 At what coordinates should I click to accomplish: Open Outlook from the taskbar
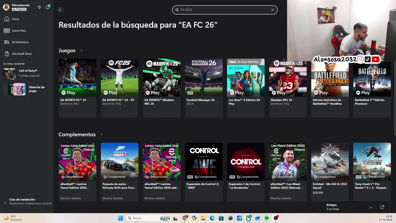tap(257, 218)
